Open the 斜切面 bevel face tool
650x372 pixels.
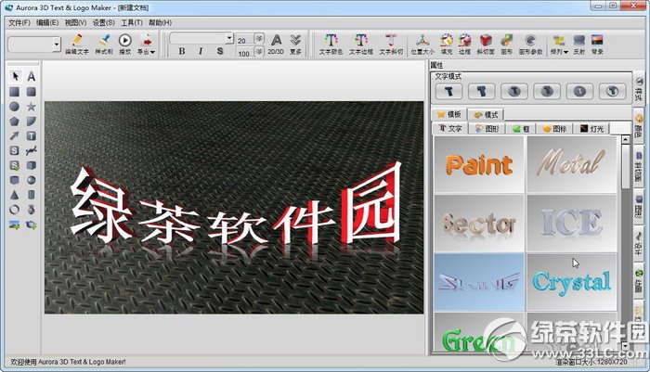point(486,44)
